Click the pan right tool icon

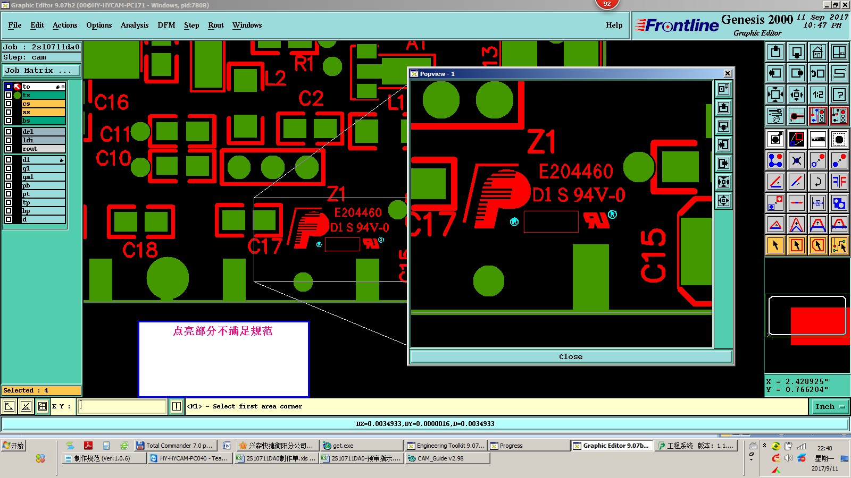tap(797, 73)
